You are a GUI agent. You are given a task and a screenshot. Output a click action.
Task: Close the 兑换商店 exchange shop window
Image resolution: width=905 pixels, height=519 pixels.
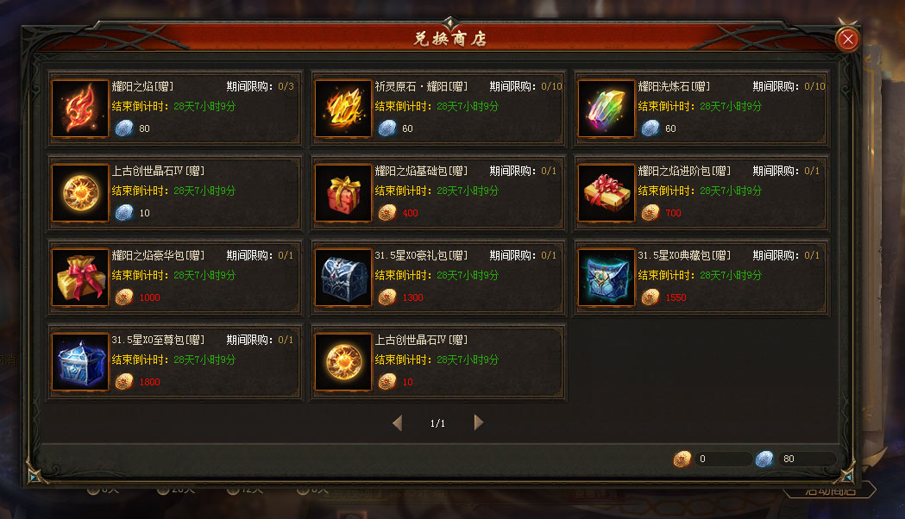pyautogui.click(x=847, y=39)
